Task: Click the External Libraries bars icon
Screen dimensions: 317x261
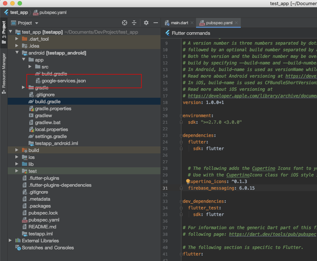Action: pyautogui.click(x=18, y=241)
